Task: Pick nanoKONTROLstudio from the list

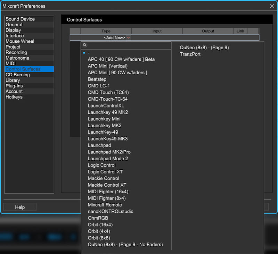Action: pos(111,211)
